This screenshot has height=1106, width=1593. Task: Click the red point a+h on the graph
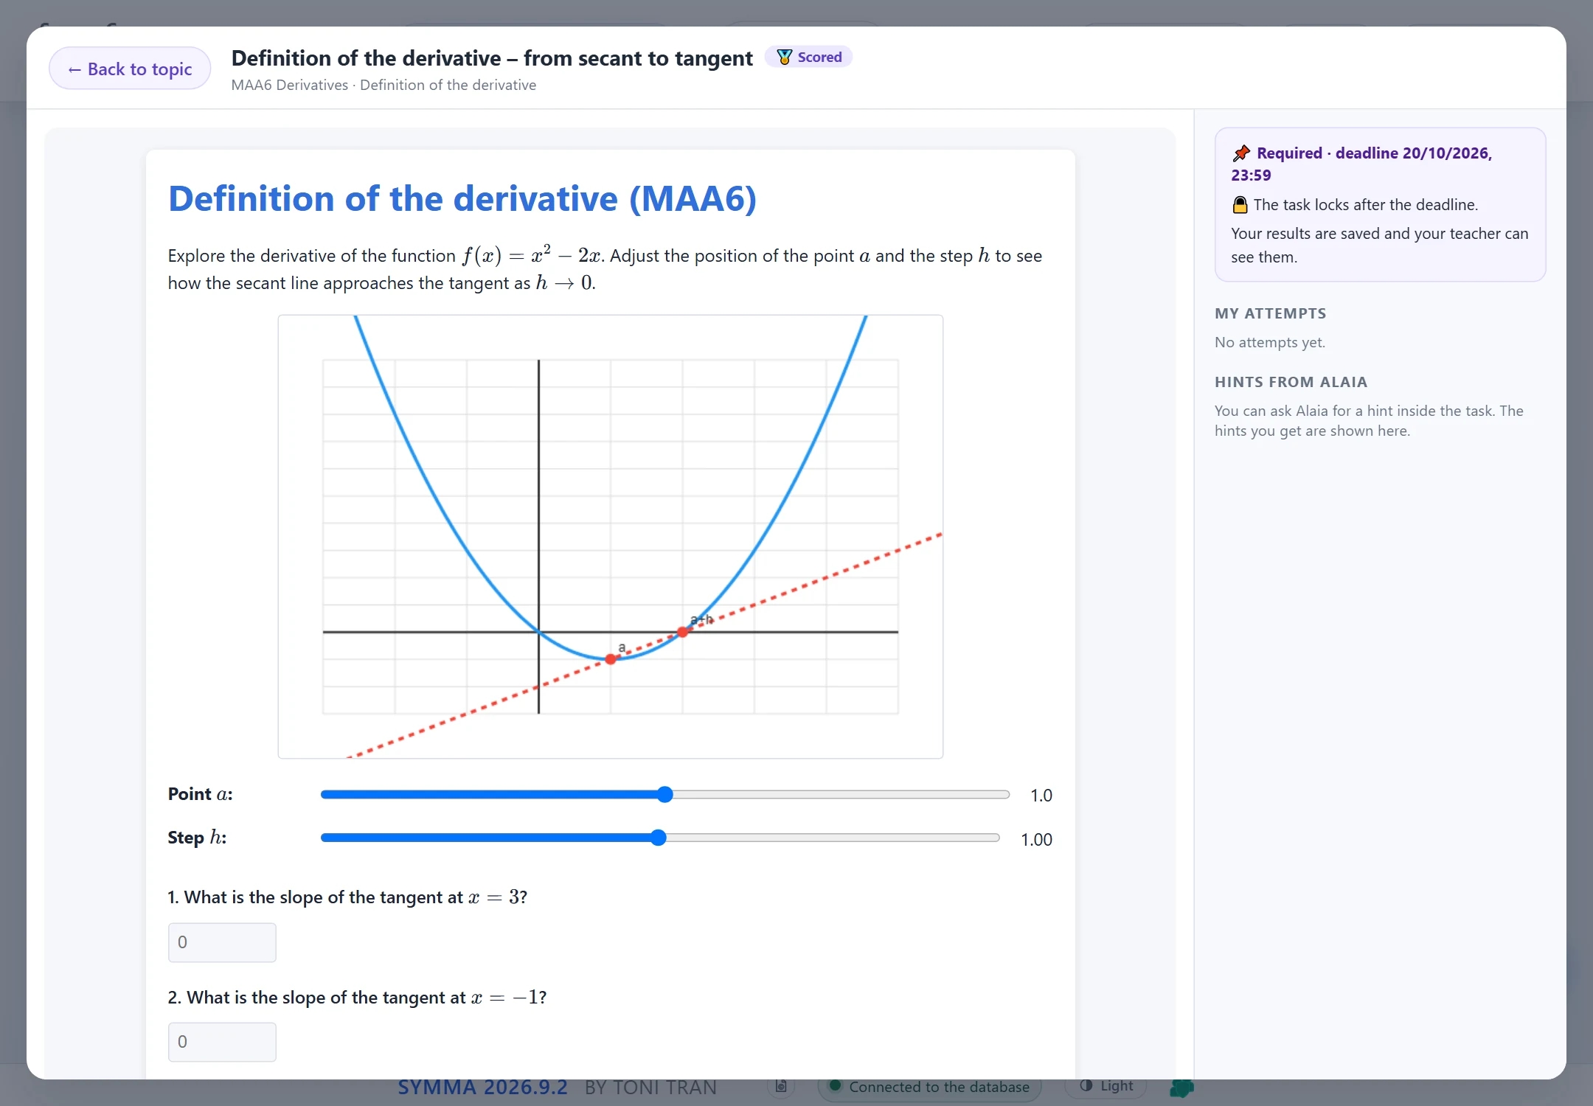tap(683, 632)
